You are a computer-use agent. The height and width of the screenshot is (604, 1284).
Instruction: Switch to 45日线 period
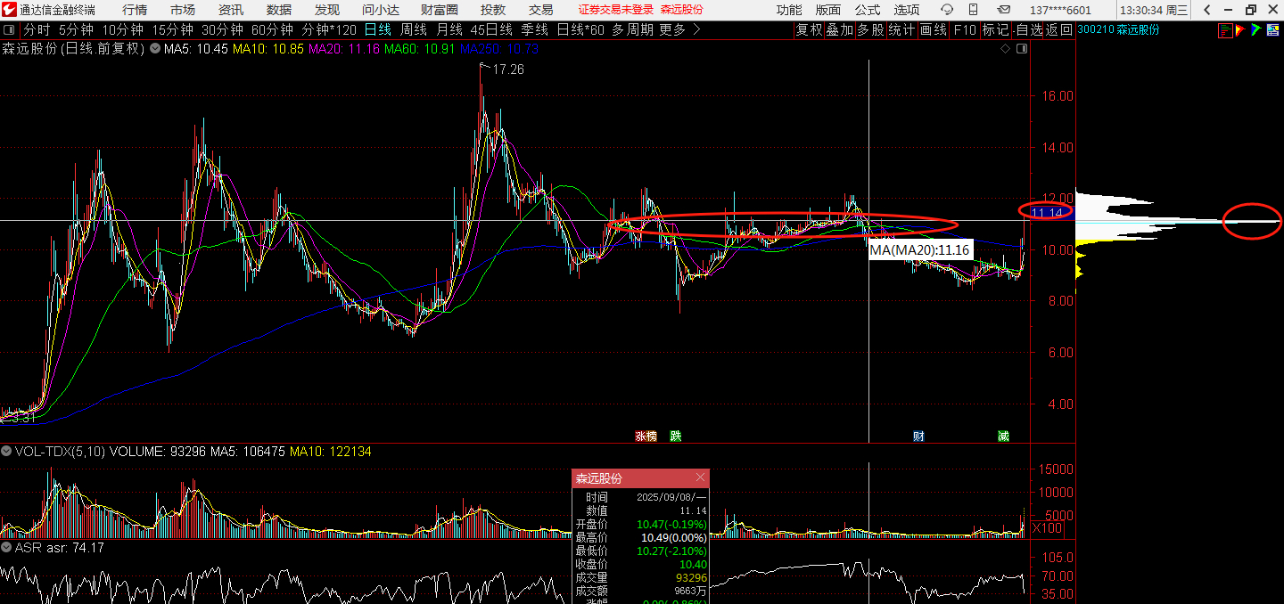tap(492, 30)
